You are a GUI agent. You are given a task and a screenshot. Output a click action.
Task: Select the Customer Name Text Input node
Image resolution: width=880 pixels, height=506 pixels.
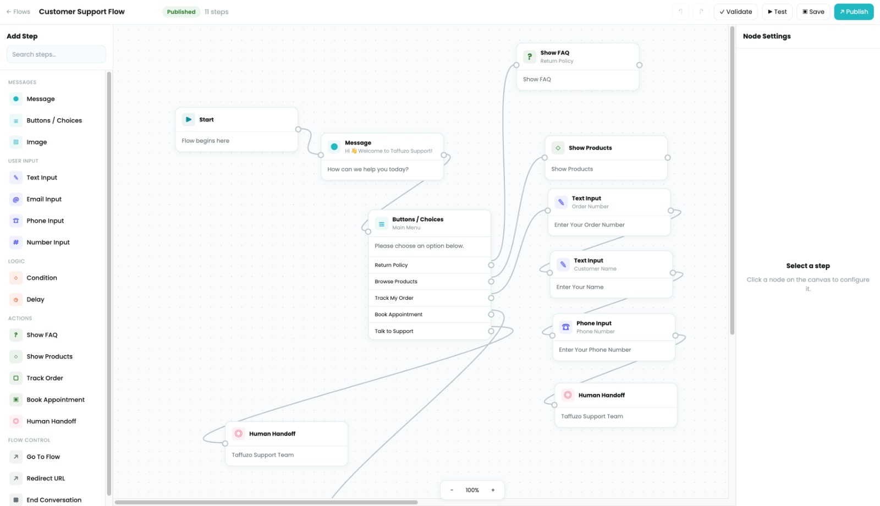click(611, 274)
